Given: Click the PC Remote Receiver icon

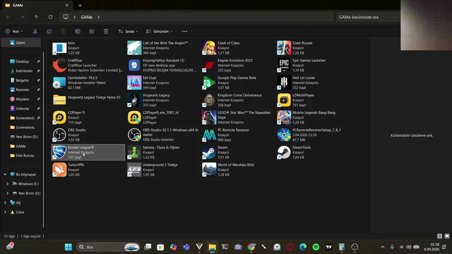Looking at the screenshot, I should click(209, 135).
